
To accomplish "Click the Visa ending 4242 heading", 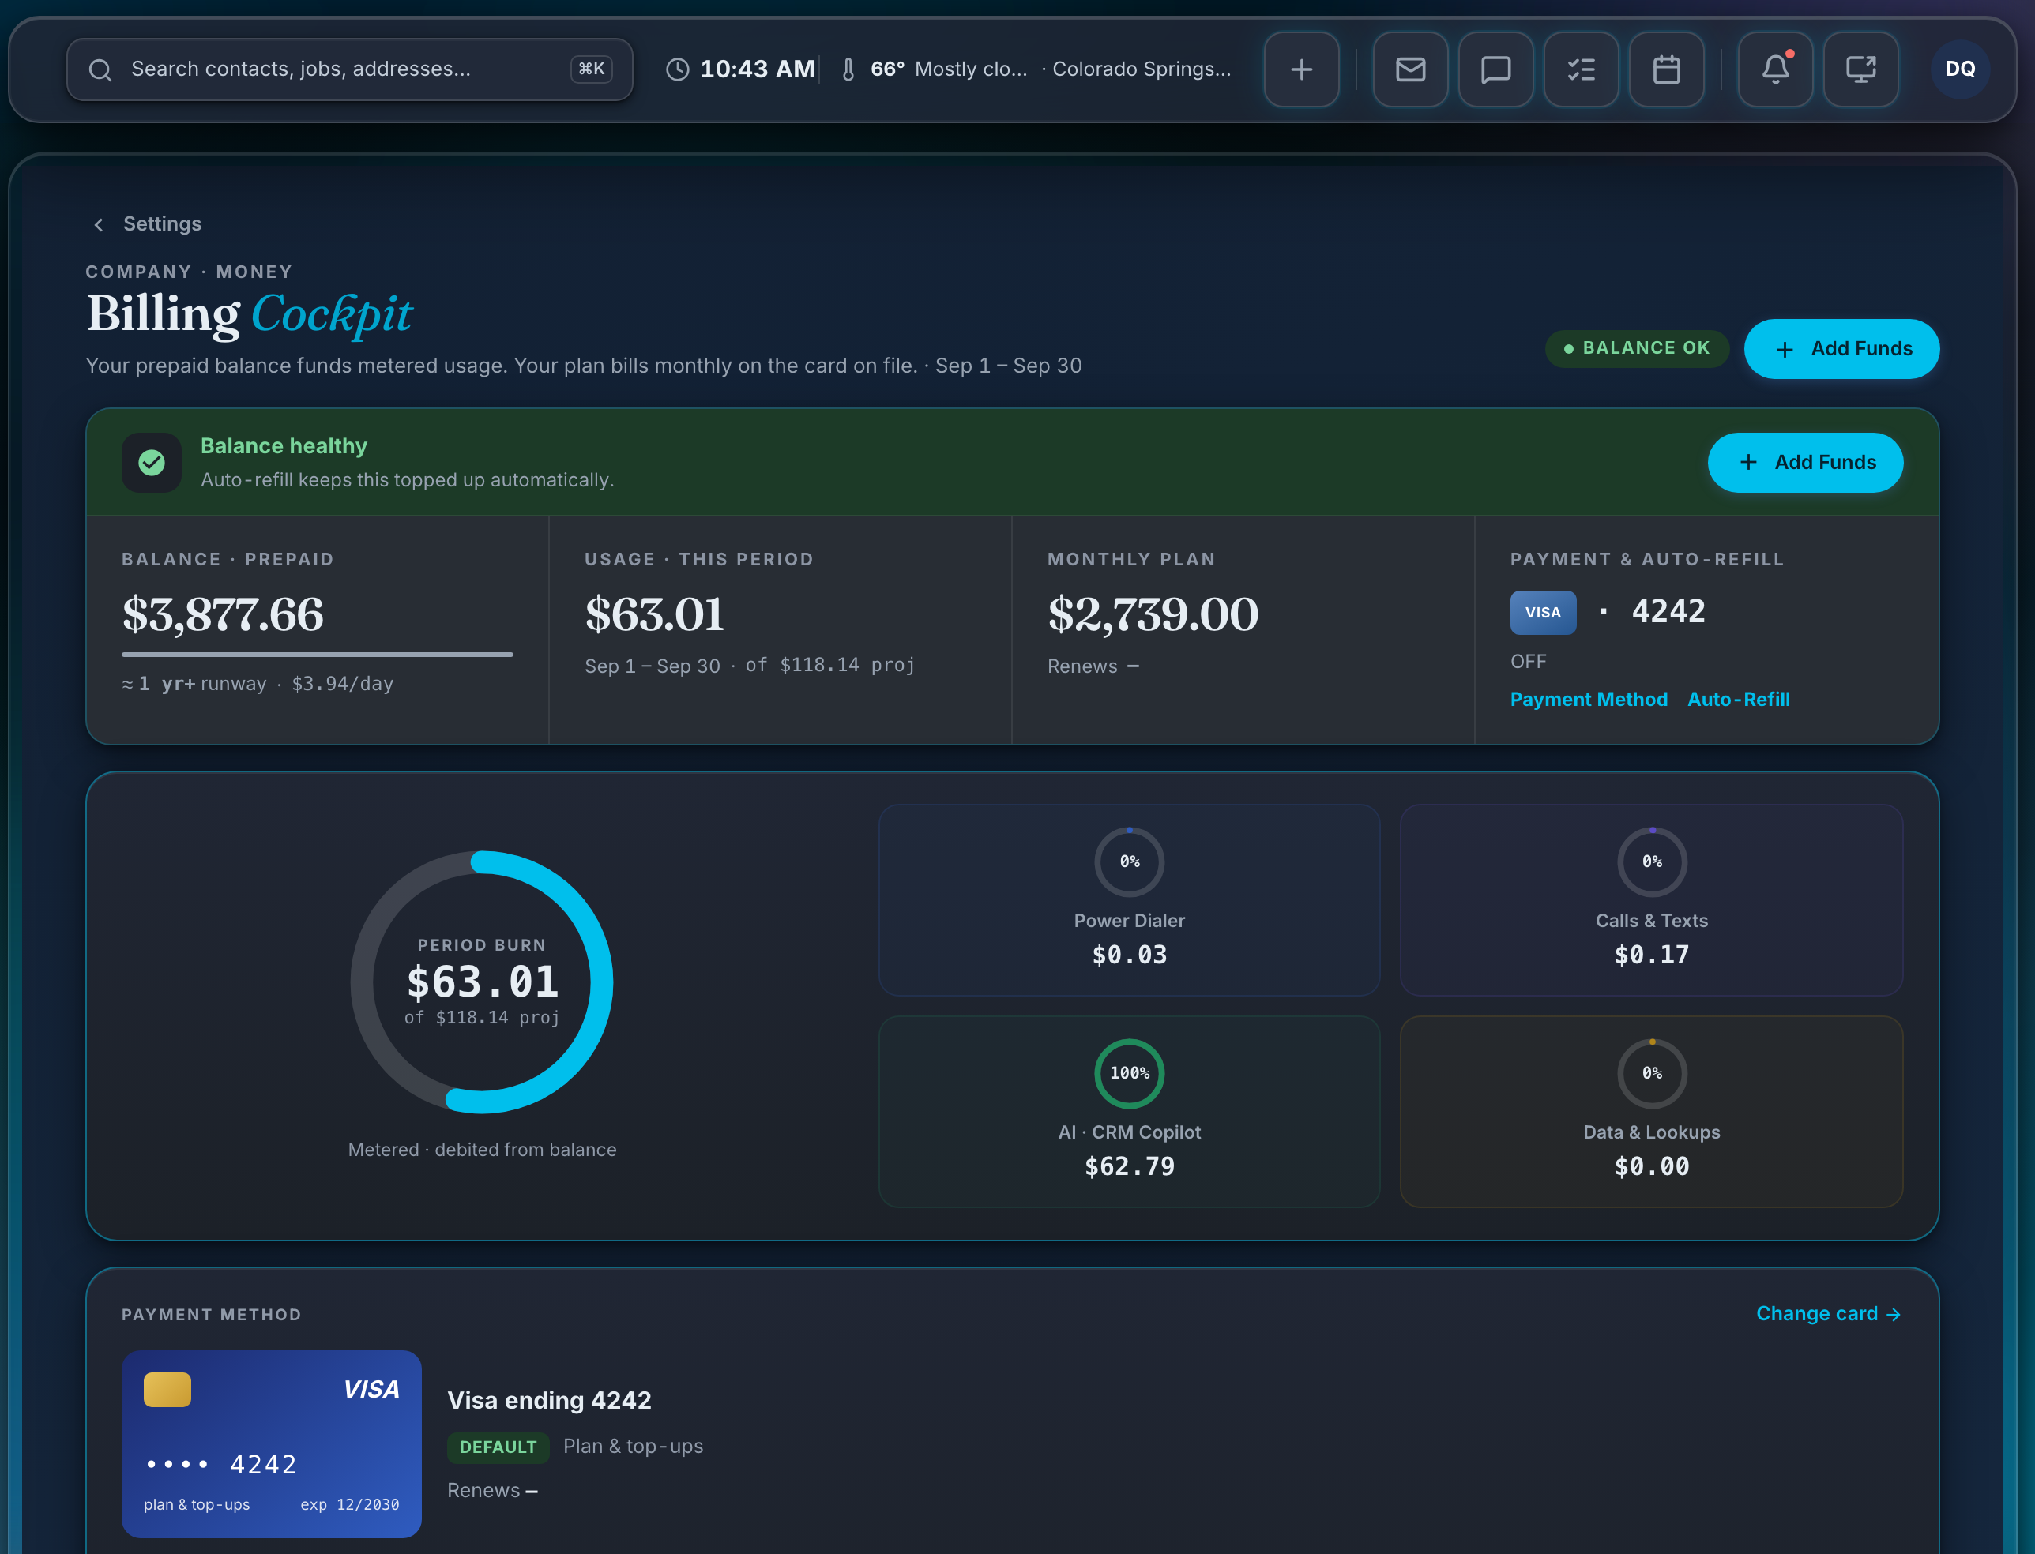I will 550,1401.
